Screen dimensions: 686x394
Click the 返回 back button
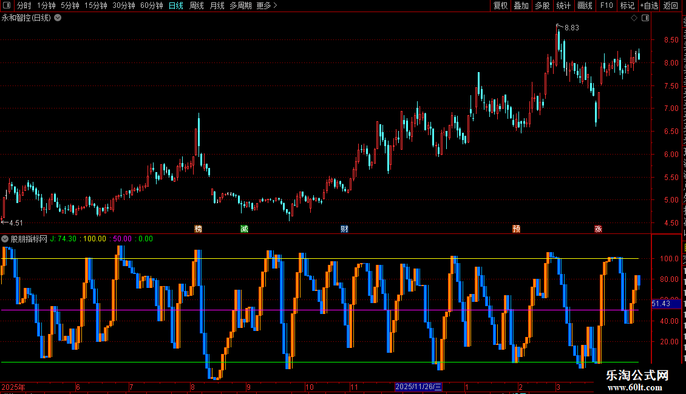click(x=670, y=5)
